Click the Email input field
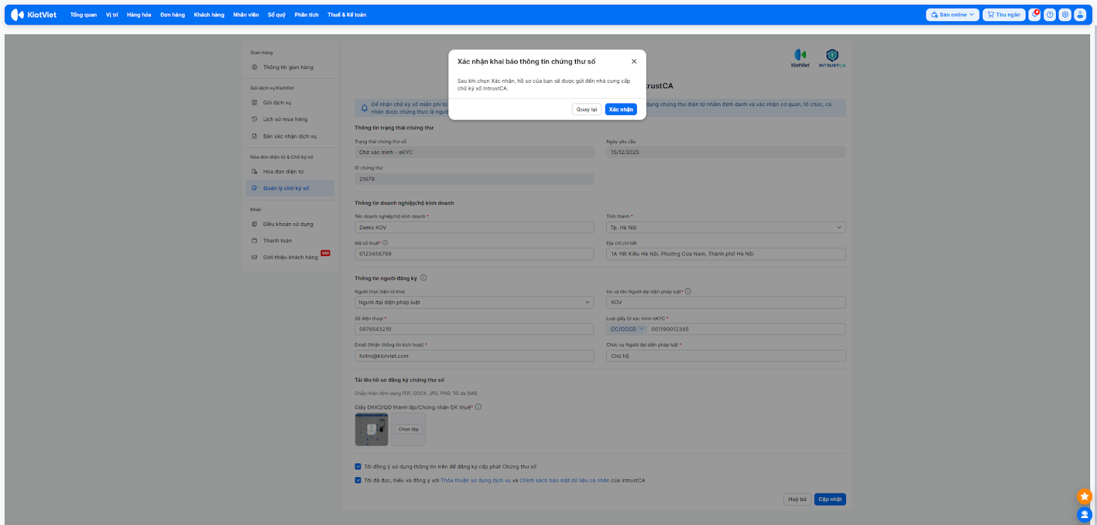The width and height of the screenshot is (1097, 525). 474,356
